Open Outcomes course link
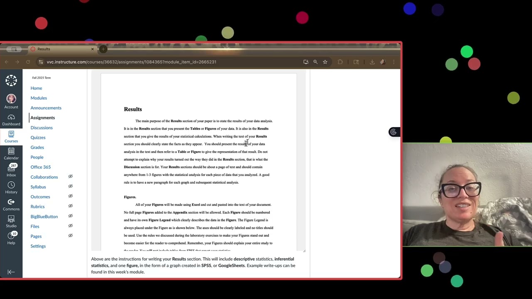 [x=40, y=197]
